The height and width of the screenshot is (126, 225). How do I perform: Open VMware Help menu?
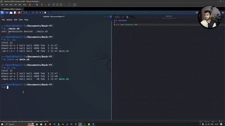24,5
